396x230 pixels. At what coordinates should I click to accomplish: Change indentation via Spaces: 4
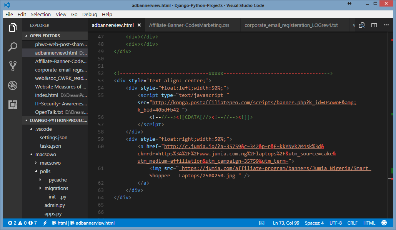point(314,223)
